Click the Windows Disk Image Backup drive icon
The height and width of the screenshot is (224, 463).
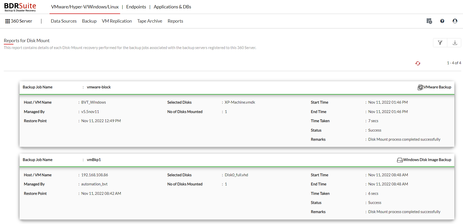pyautogui.click(x=400, y=160)
